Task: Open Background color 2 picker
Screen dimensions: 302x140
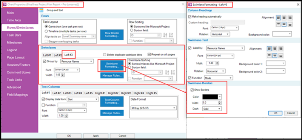Action: [276, 71]
